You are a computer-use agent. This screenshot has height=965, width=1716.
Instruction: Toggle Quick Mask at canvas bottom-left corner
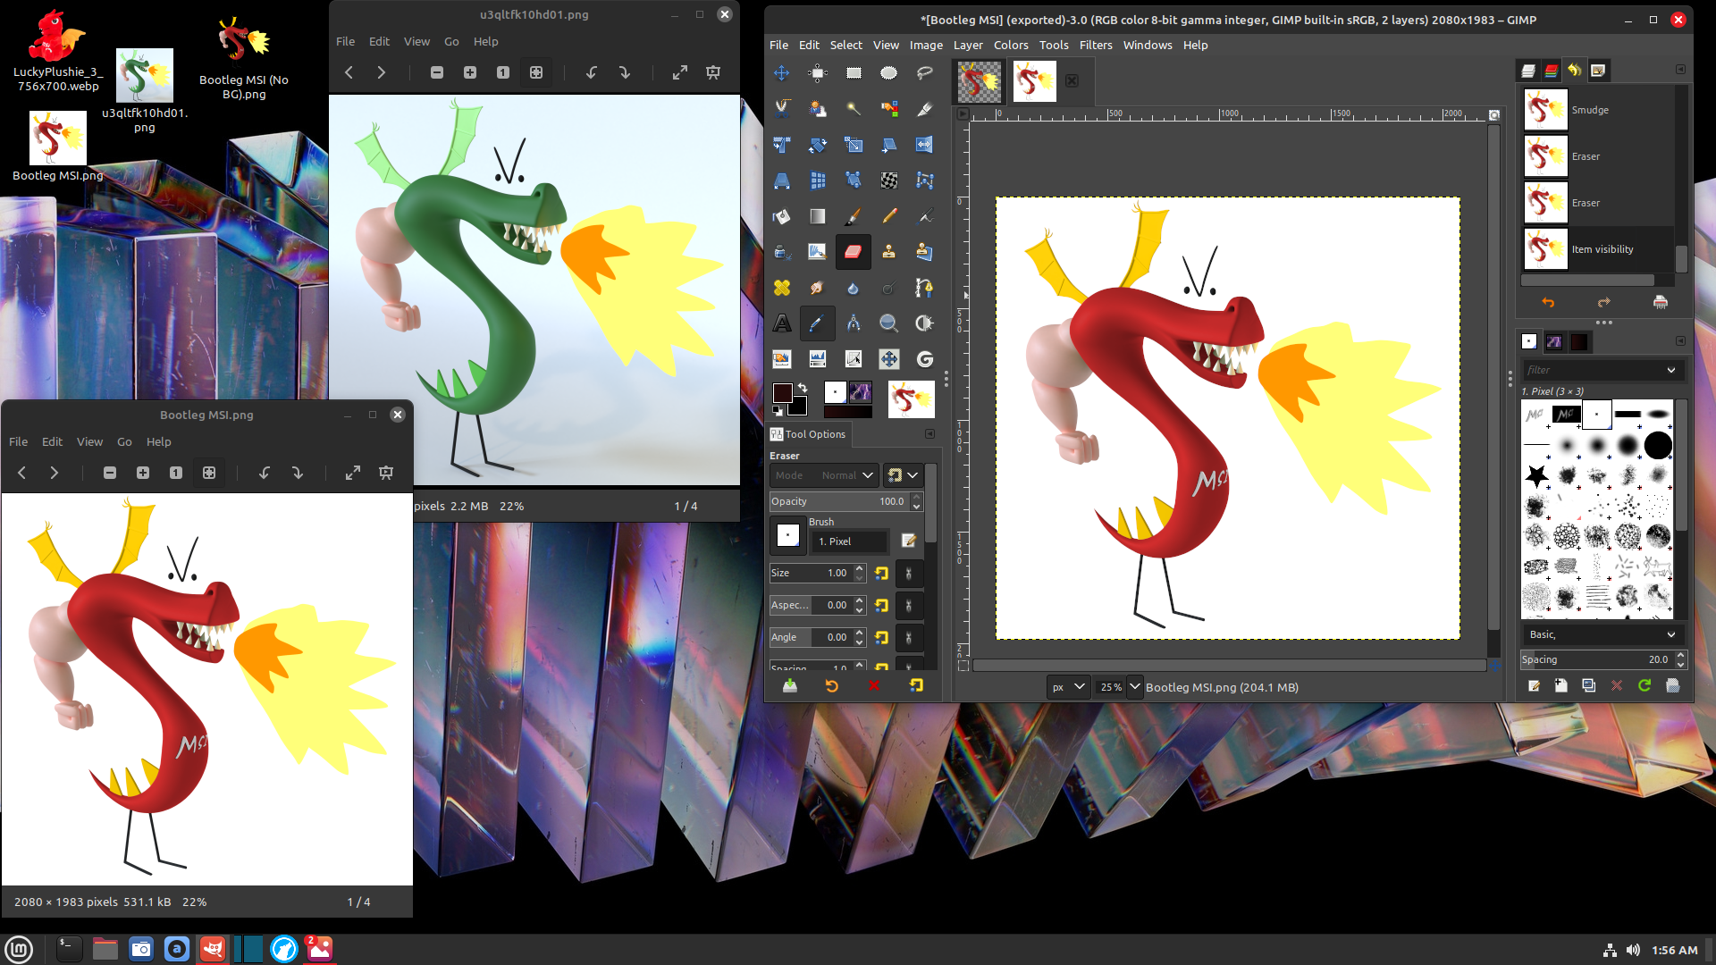963,666
